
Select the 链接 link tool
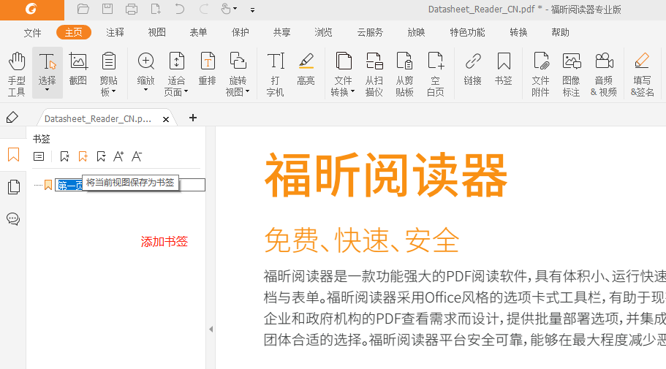473,69
